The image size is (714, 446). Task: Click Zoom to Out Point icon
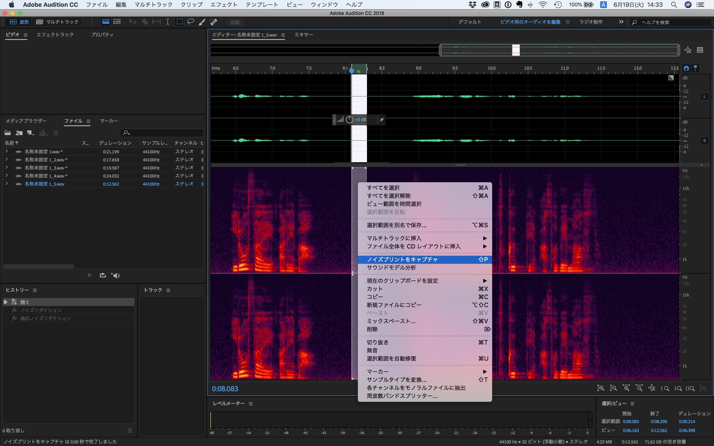(x=678, y=387)
